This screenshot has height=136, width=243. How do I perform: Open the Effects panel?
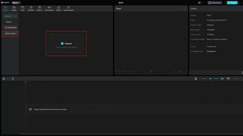[x=39, y=8]
